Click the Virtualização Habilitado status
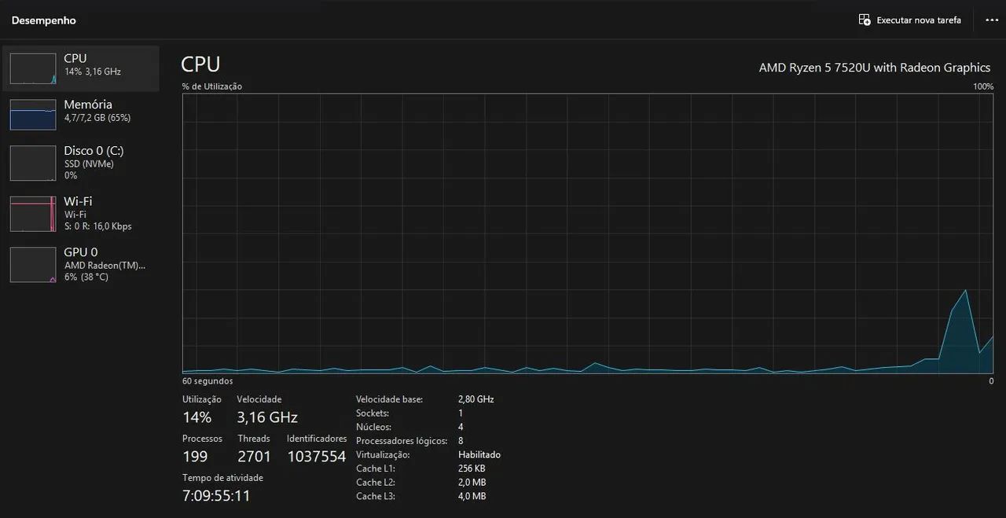1006x518 pixels. click(479, 454)
